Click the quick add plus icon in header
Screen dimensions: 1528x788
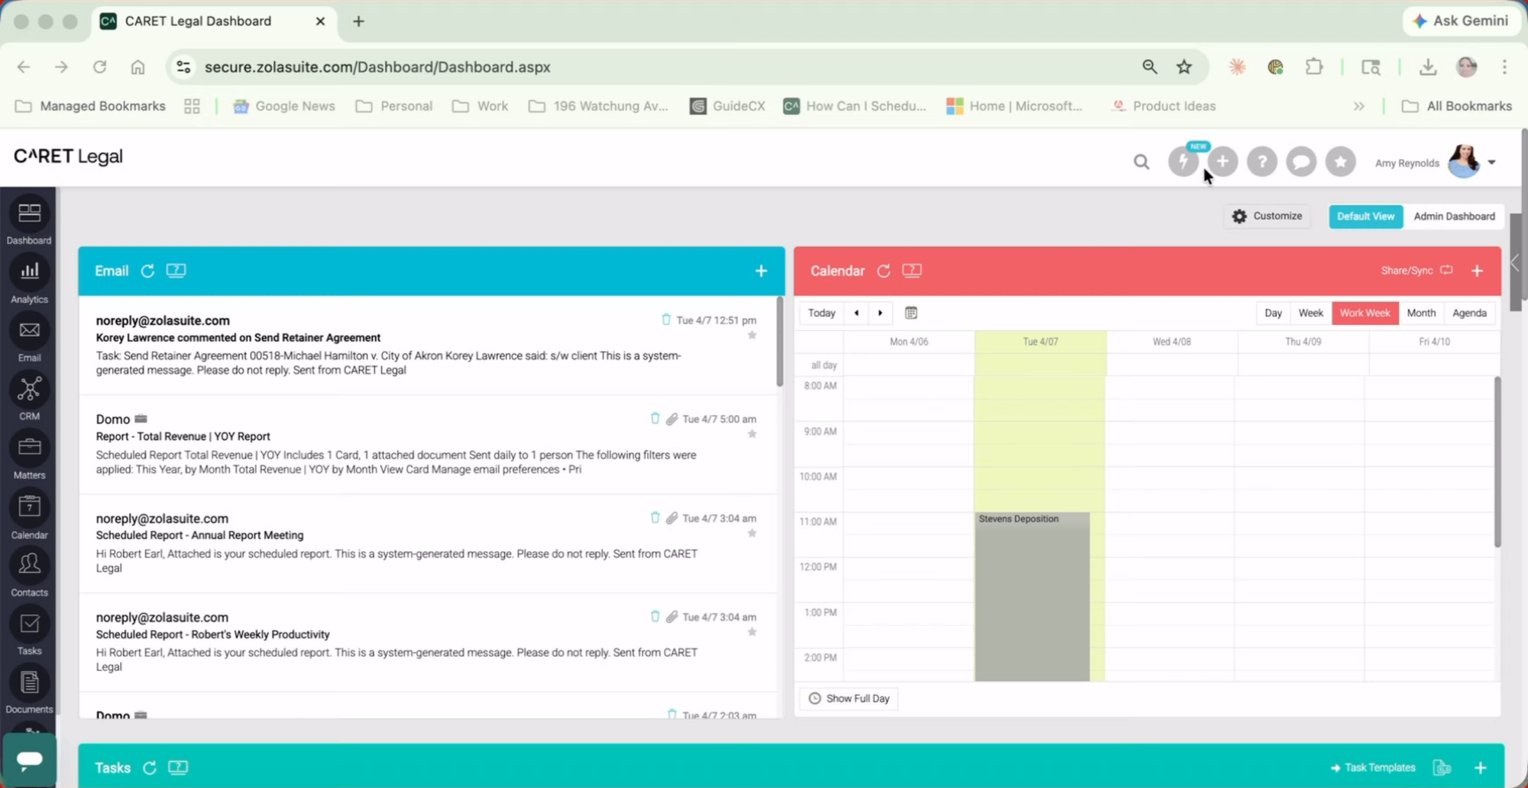(x=1222, y=162)
